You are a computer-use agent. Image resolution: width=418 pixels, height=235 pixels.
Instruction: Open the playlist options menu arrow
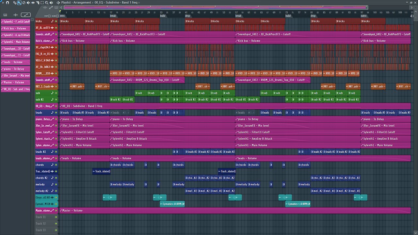click(3, 3)
